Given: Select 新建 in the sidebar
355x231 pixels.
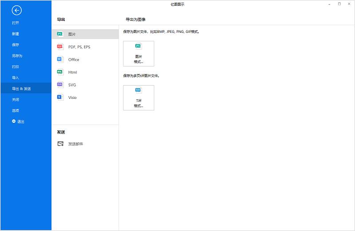Looking at the screenshot, I should pos(16,34).
